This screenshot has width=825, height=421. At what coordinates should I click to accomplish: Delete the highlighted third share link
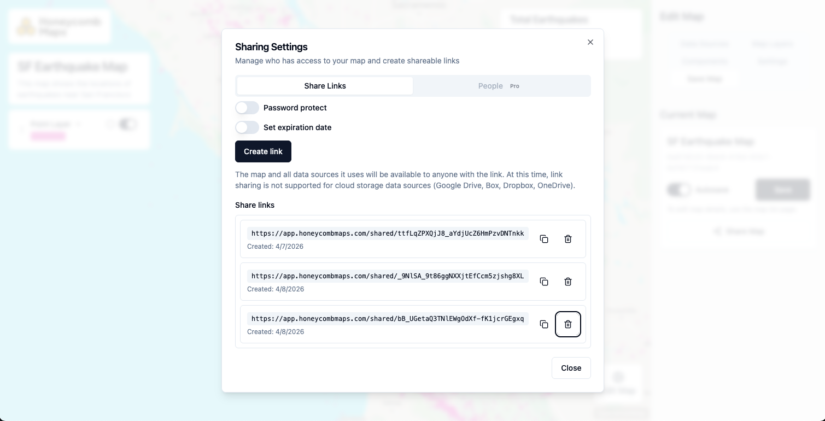(x=568, y=324)
